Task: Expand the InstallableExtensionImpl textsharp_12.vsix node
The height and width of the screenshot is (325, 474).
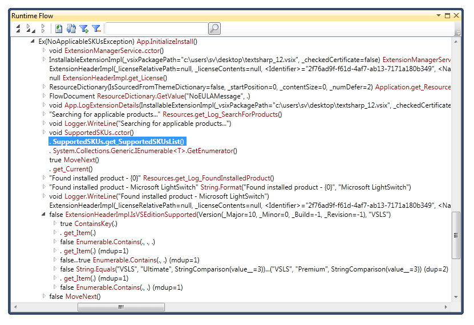Action: coord(44,59)
